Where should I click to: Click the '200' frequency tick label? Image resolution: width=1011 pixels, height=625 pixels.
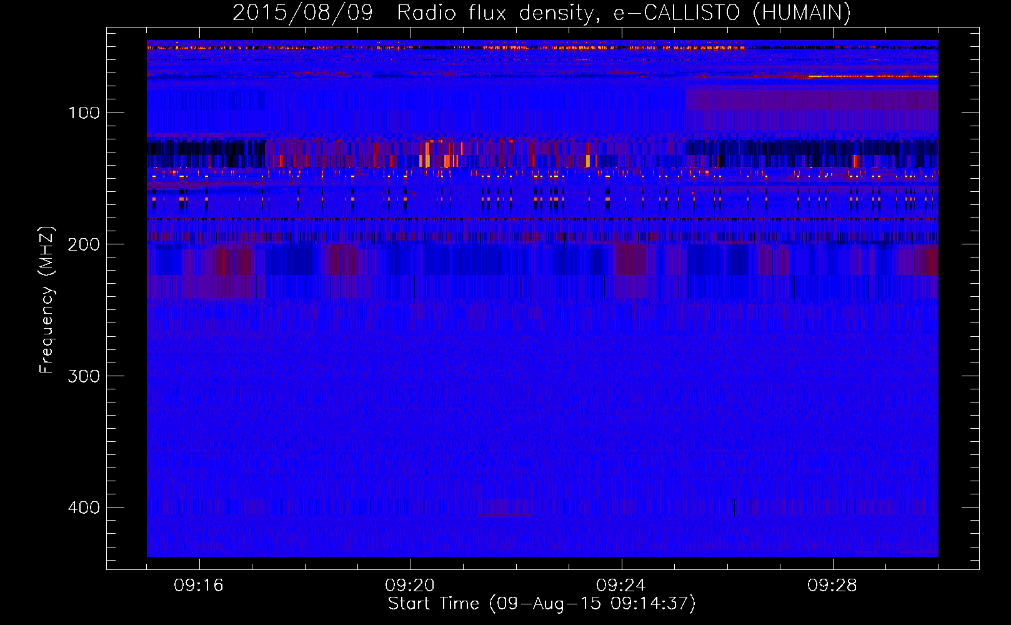click(84, 244)
